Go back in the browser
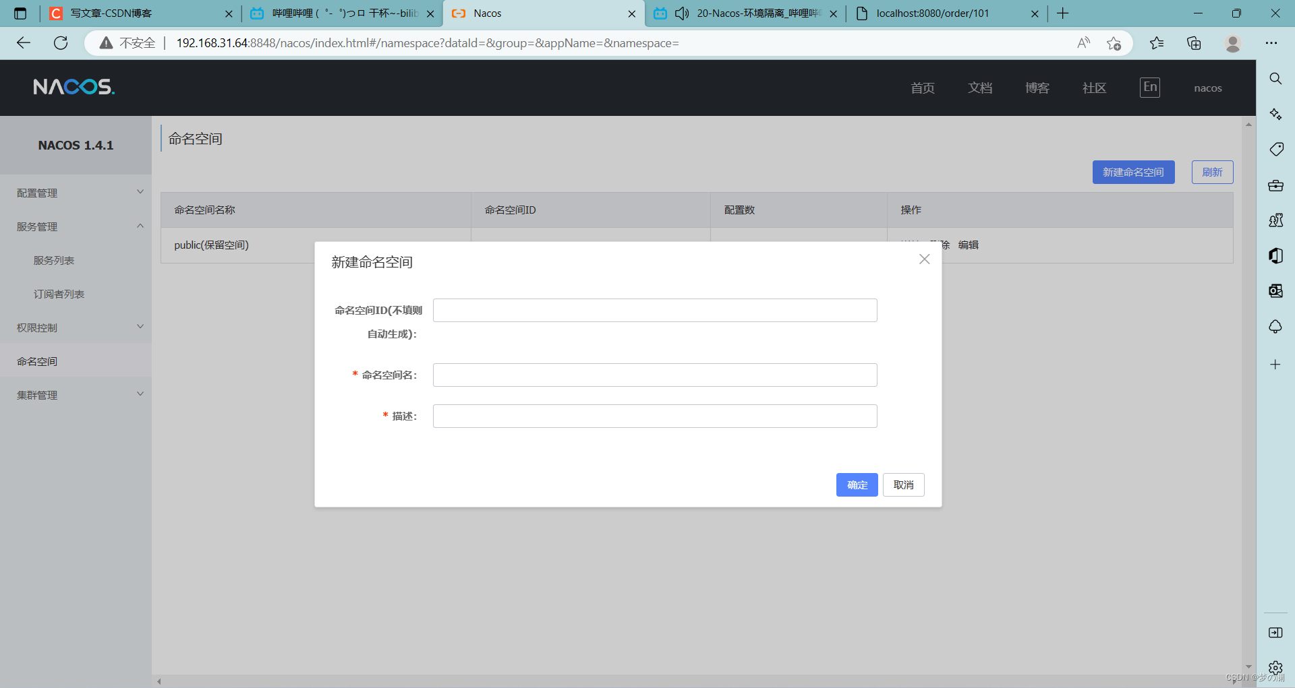 pyautogui.click(x=24, y=43)
